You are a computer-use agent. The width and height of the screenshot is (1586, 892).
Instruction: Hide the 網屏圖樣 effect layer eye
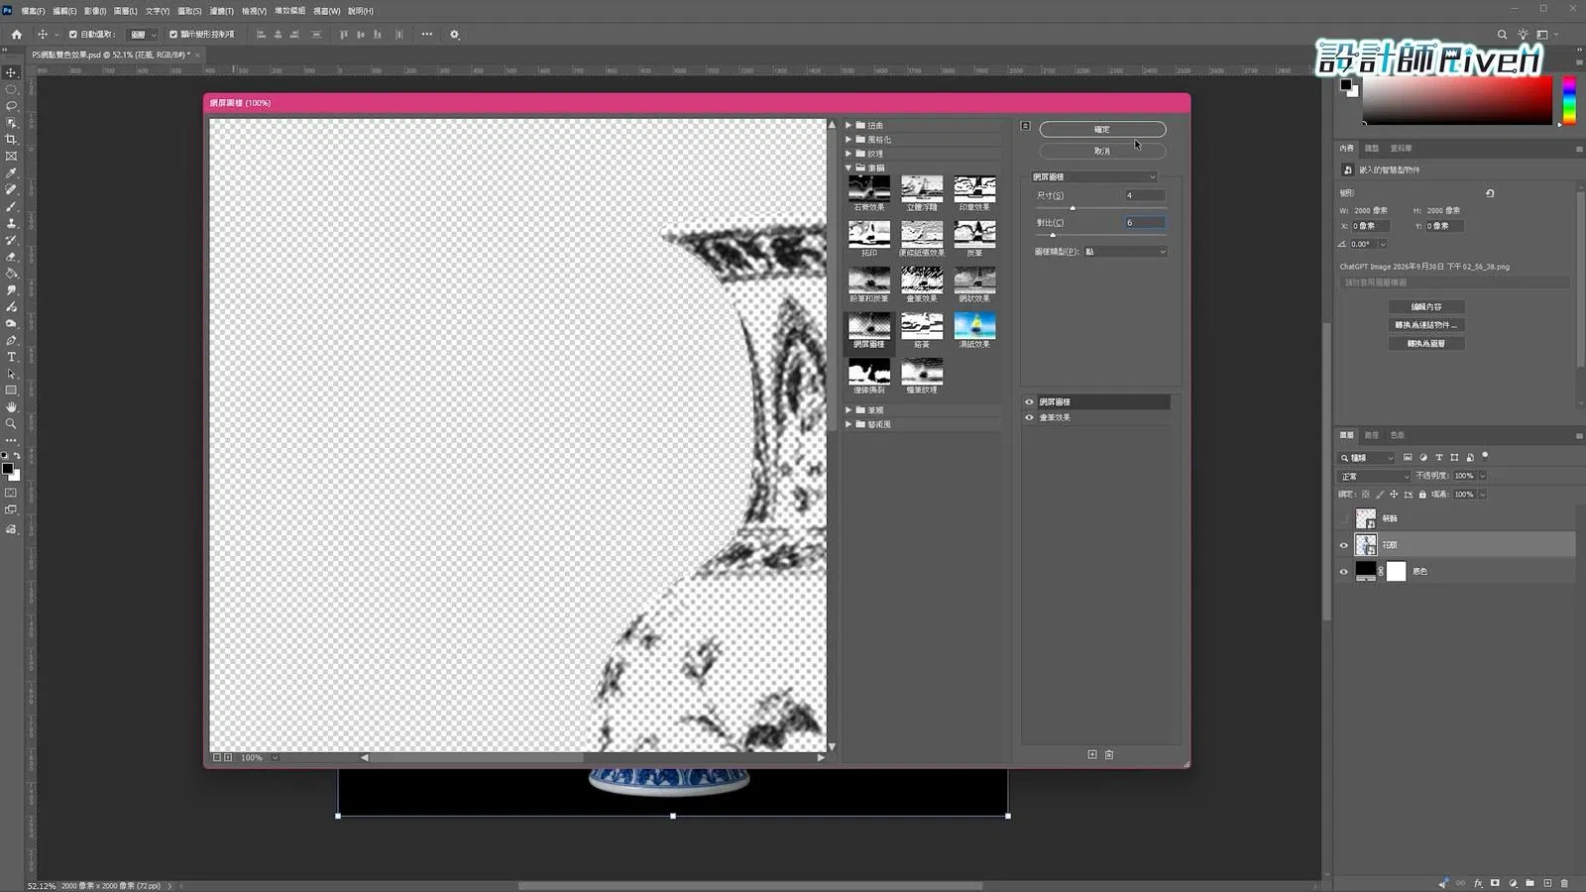[x=1029, y=402]
